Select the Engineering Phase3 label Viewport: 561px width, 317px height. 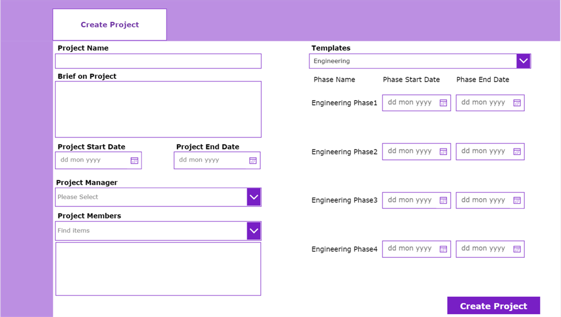pos(344,200)
